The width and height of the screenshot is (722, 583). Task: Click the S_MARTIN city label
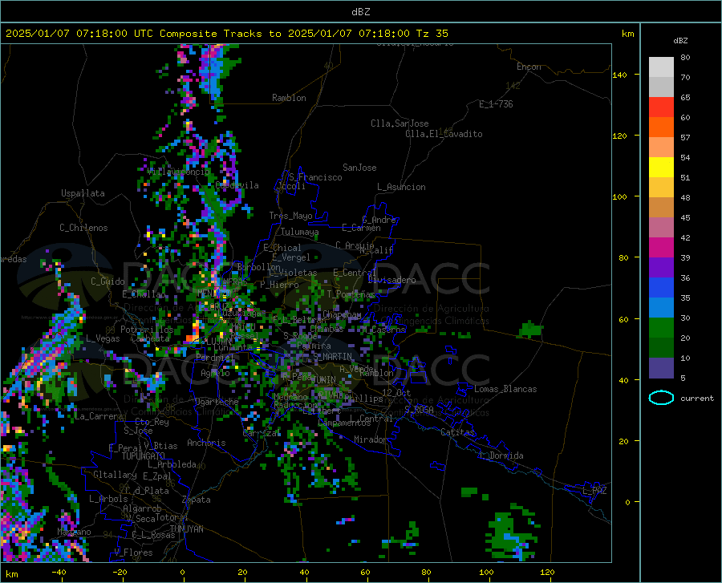click(332, 357)
